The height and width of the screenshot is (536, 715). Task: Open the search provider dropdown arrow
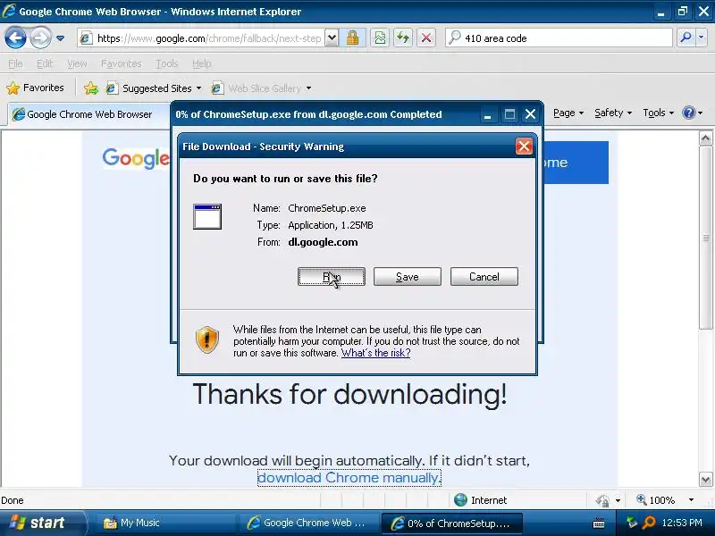pyautogui.click(x=702, y=38)
